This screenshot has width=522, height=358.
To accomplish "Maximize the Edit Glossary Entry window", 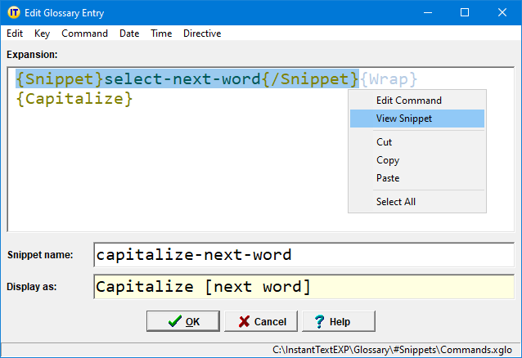I will [465, 12].
